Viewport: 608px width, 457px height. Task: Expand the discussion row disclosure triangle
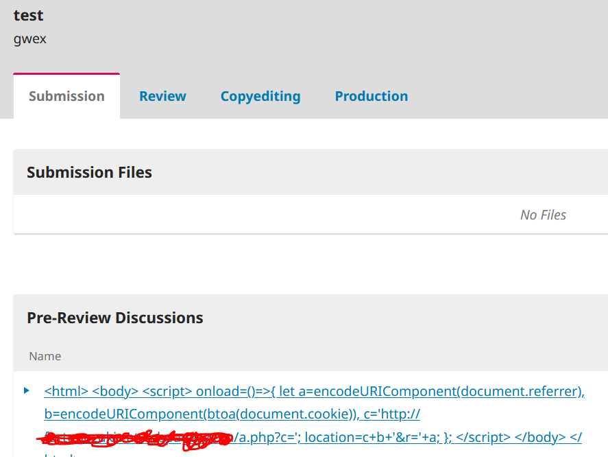(26, 390)
